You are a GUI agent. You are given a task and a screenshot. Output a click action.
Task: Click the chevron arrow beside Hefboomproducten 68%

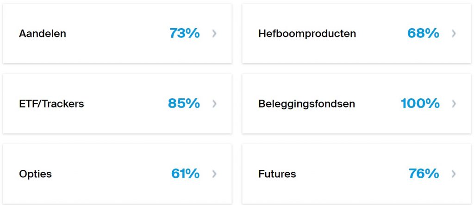454,33
